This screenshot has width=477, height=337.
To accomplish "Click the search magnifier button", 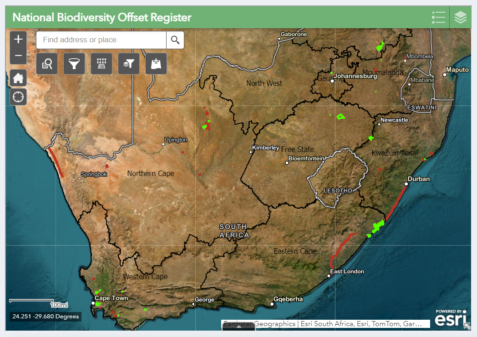I will pos(175,40).
